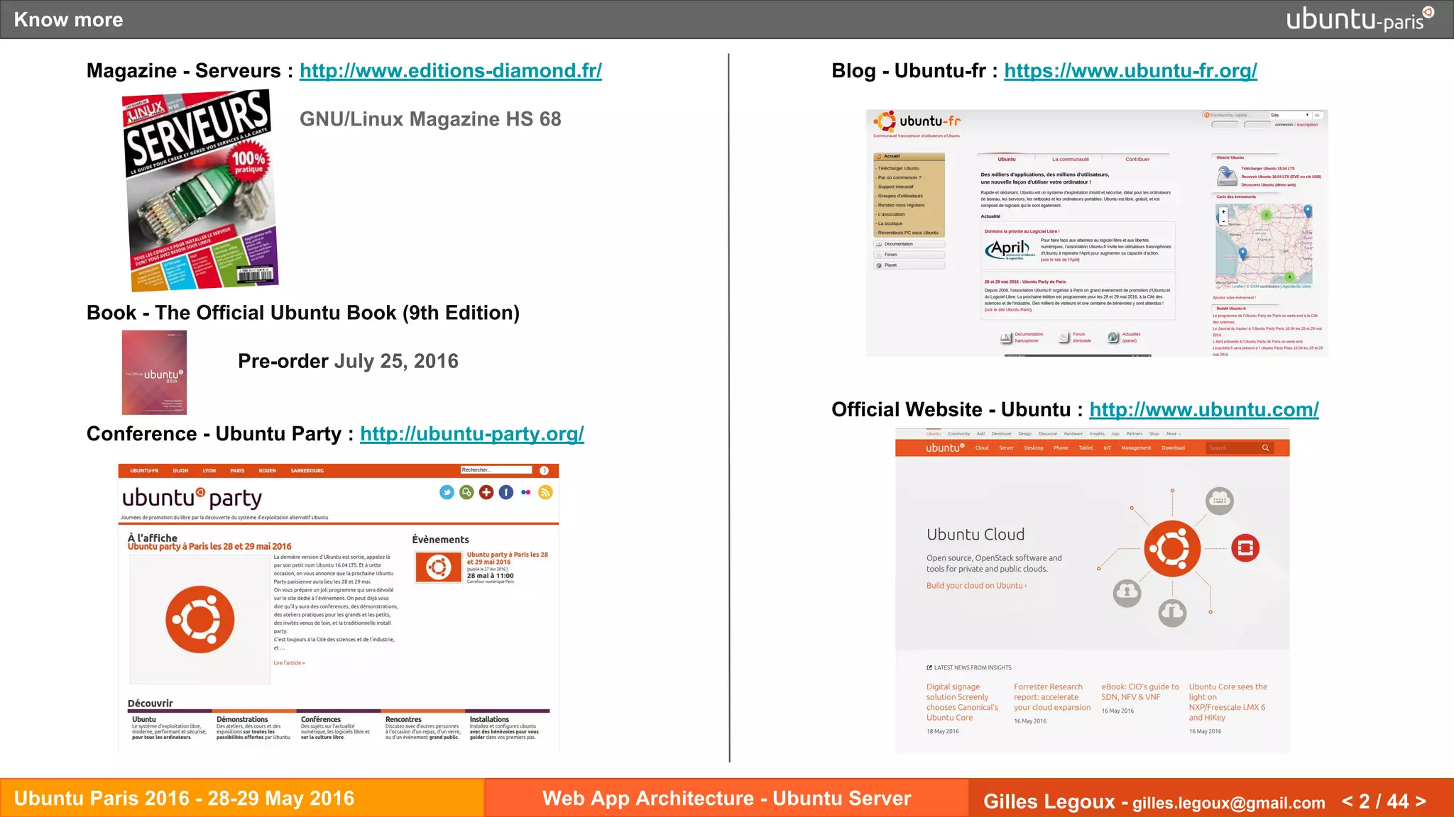Select the PARIS menu item on Ubuntu Party
Screen dimensions: 1454x817
coord(237,471)
